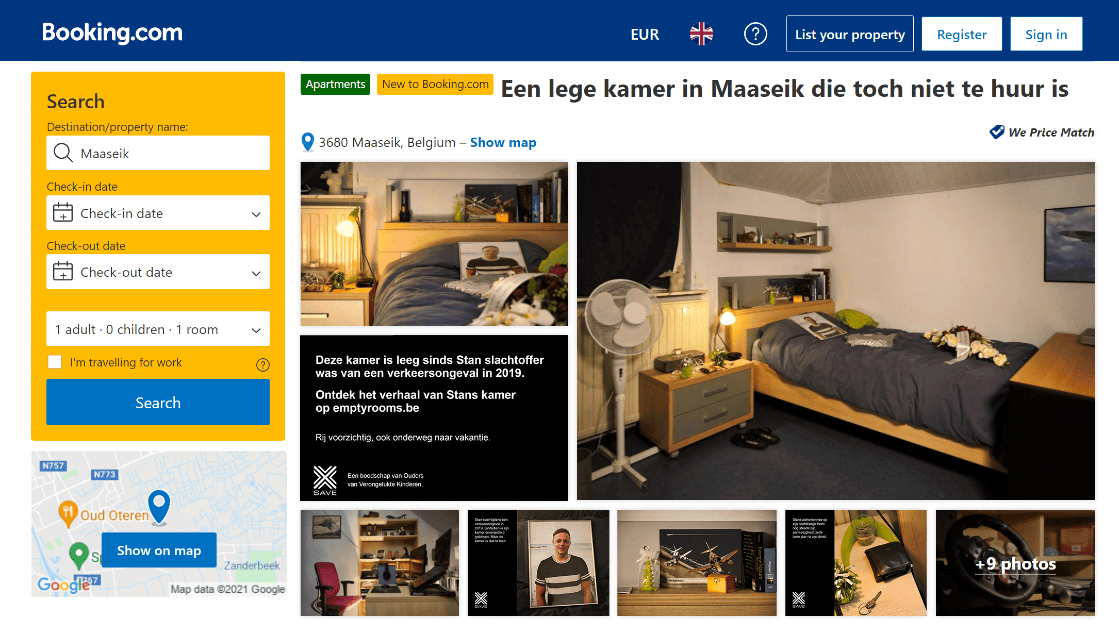Click the check-out calendar icon
This screenshot has height=634, width=1119.
63,271
